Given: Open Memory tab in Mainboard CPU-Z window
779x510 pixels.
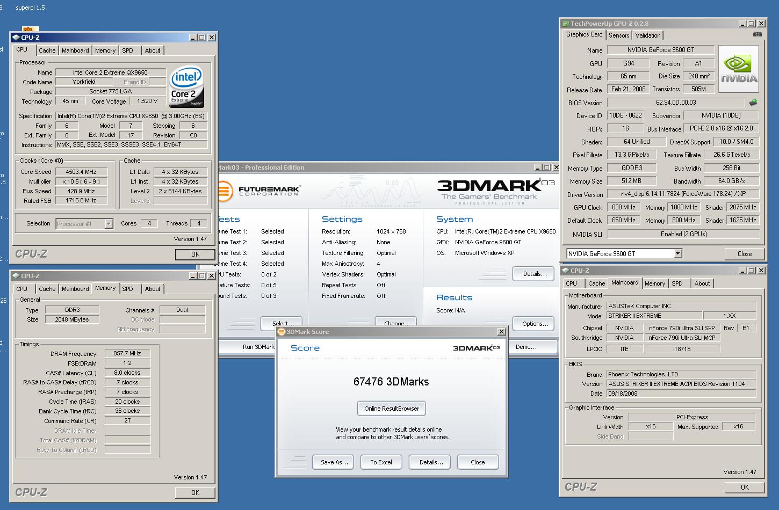Looking at the screenshot, I should (655, 283).
